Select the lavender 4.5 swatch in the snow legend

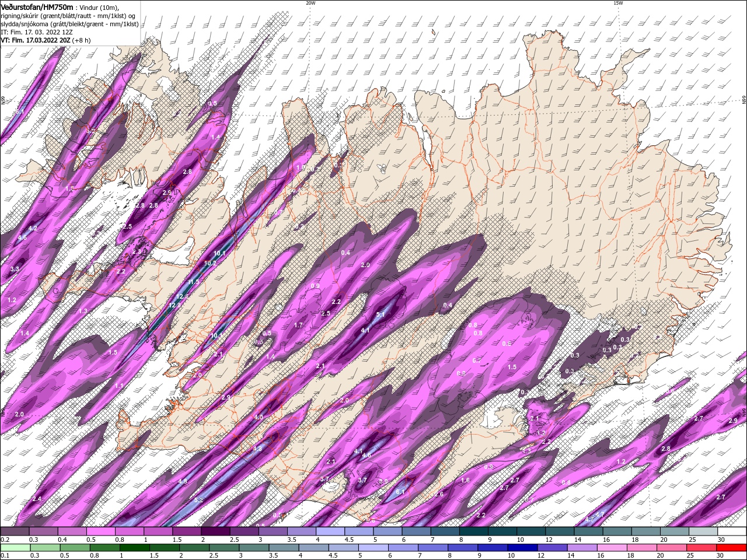point(358,531)
